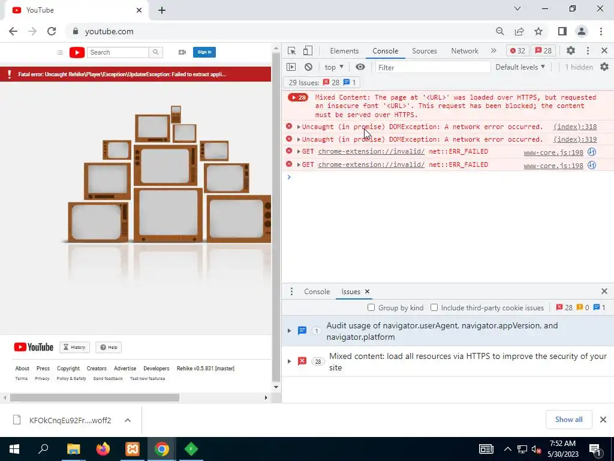Open the top JavaScript context dropdown

coord(334,67)
